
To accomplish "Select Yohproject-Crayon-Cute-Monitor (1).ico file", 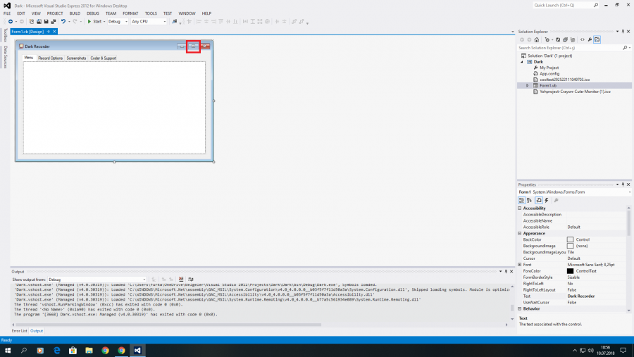I will coord(575,92).
